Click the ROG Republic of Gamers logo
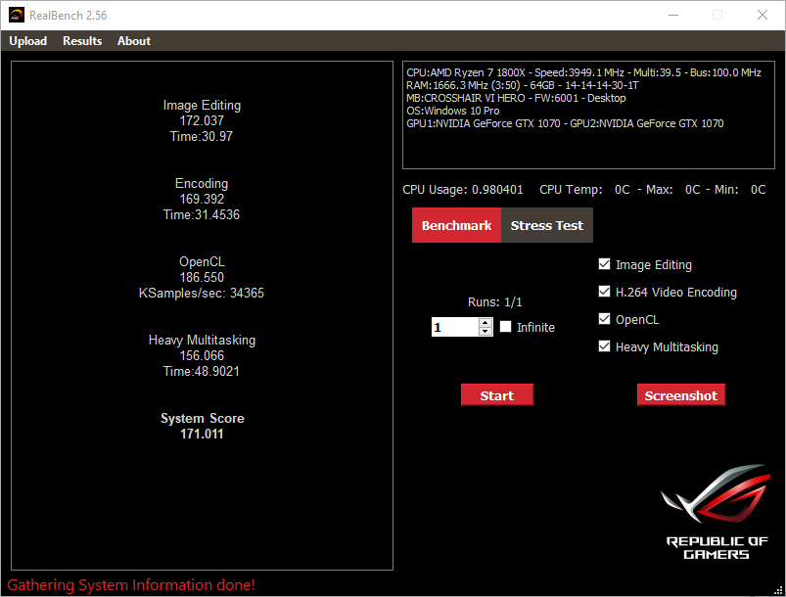 pyautogui.click(x=717, y=512)
